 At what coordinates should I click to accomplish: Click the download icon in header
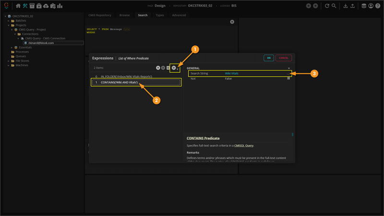(x=345, y=6)
